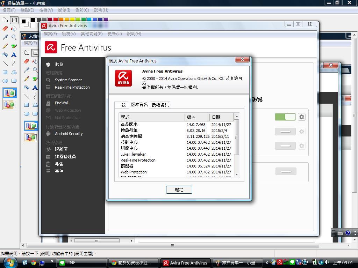Activate the Magnifier tool in Paint
358x268 pixels.
click(x=14, y=37)
